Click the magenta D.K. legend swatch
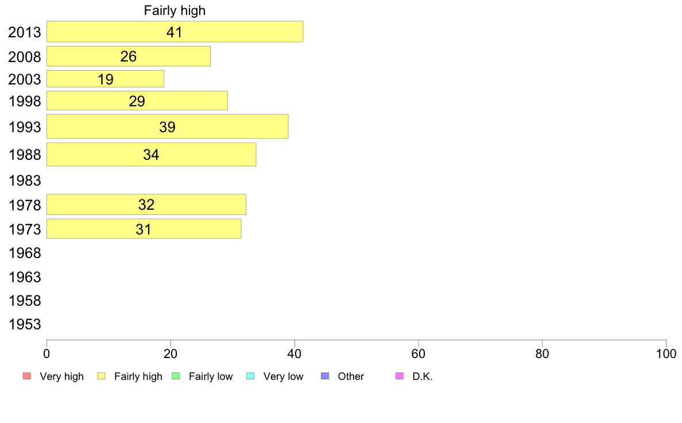 coord(400,376)
